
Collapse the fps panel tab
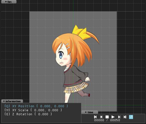point(9,2)
